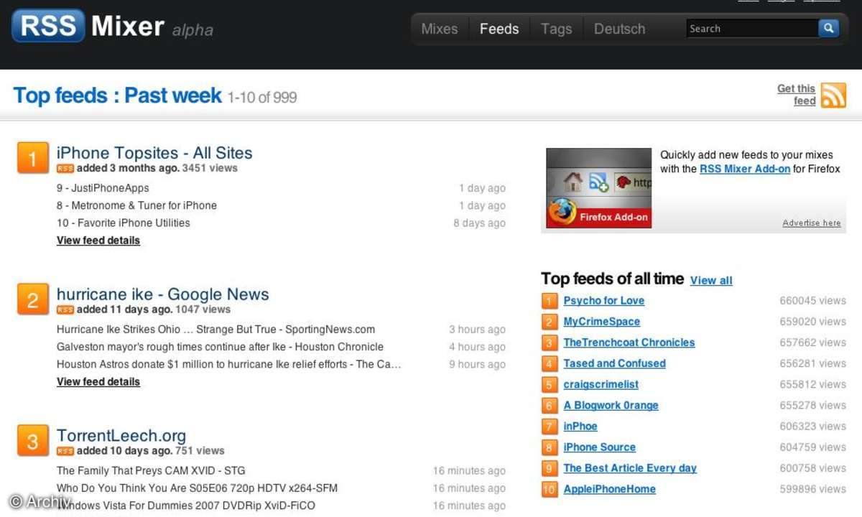
Task: Open hurricane ike - Google News feed
Action: pos(162,294)
